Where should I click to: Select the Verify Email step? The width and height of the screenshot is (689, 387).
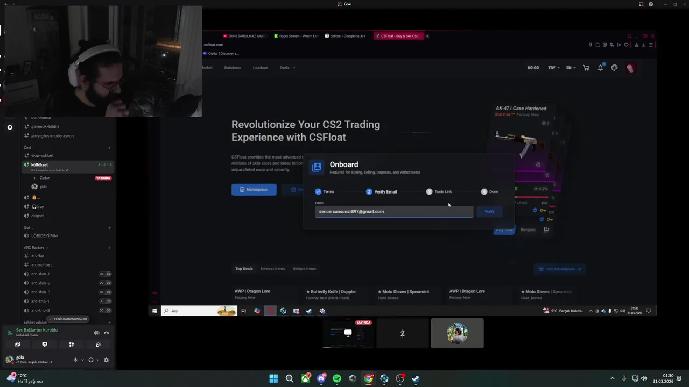381,191
